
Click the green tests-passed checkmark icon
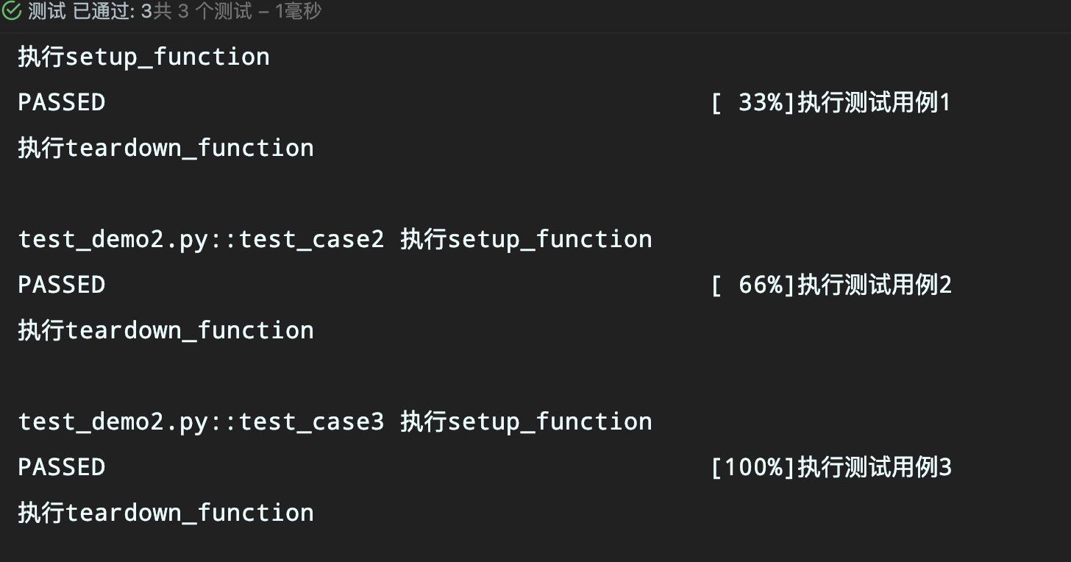(x=11, y=12)
